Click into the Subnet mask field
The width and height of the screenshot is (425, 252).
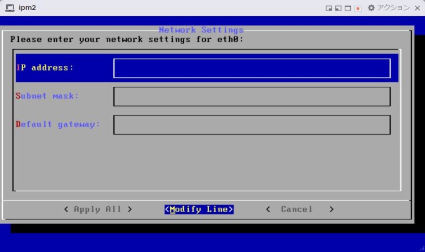click(x=252, y=96)
